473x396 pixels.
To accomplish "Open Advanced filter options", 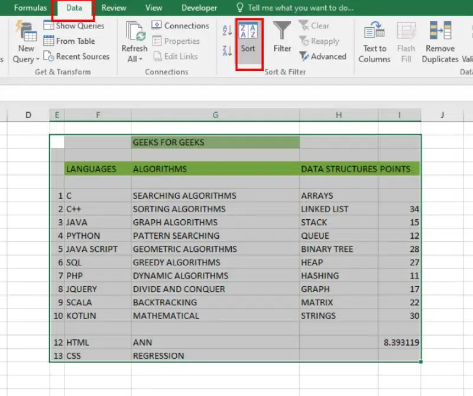I will (x=322, y=56).
